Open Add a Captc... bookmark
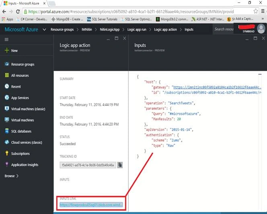 (x=240, y=19)
